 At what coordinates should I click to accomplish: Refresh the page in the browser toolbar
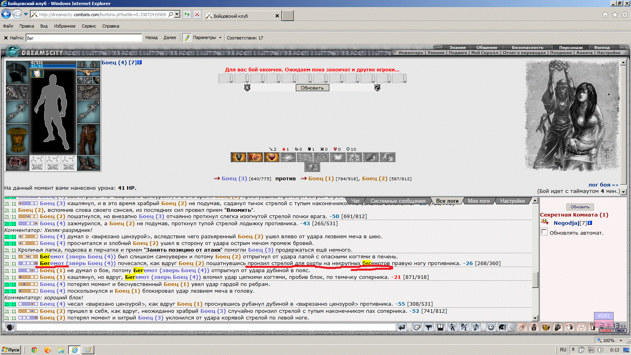pyautogui.click(x=187, y=15)
